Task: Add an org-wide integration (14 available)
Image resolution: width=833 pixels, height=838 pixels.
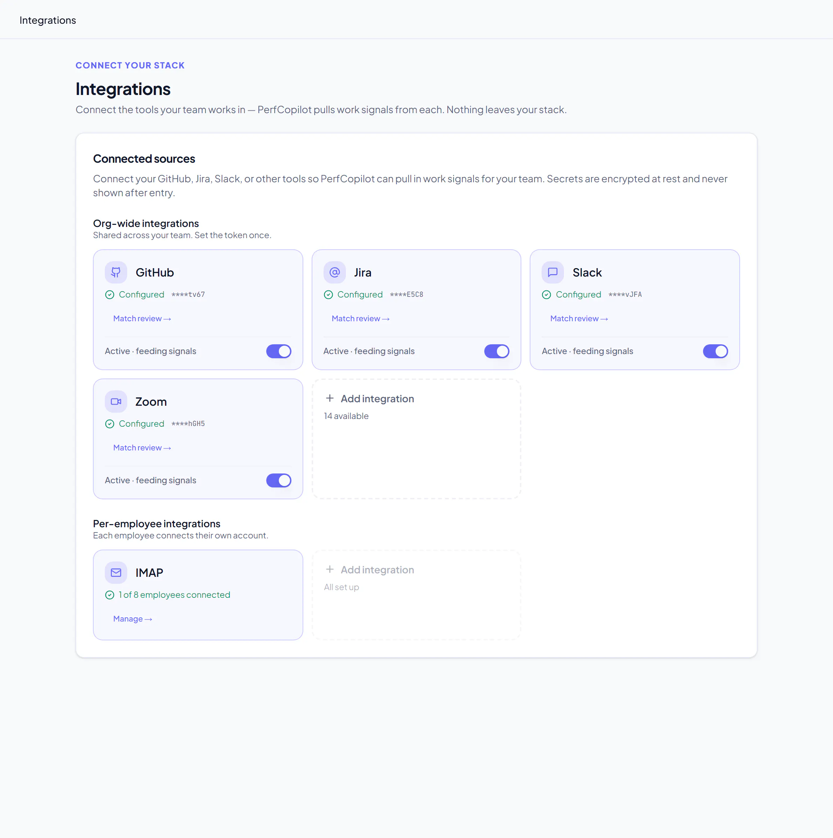Action: (x=416, y=439)
